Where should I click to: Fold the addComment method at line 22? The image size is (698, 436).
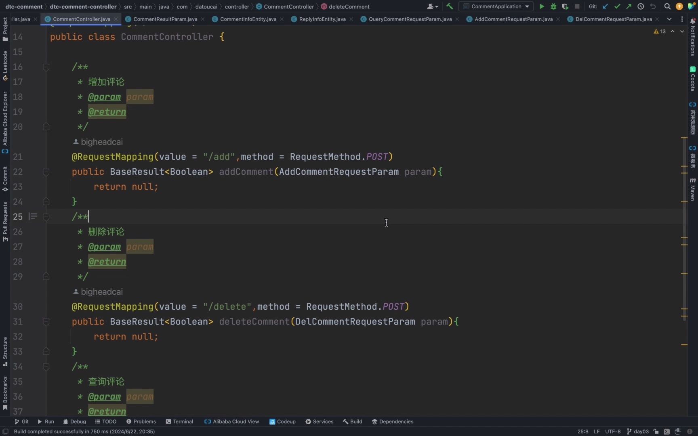tap(46, 172)
